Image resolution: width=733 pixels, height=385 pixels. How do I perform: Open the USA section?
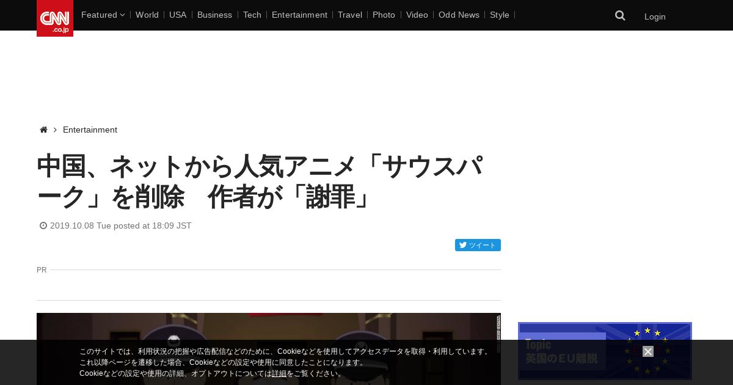[178, 15]
